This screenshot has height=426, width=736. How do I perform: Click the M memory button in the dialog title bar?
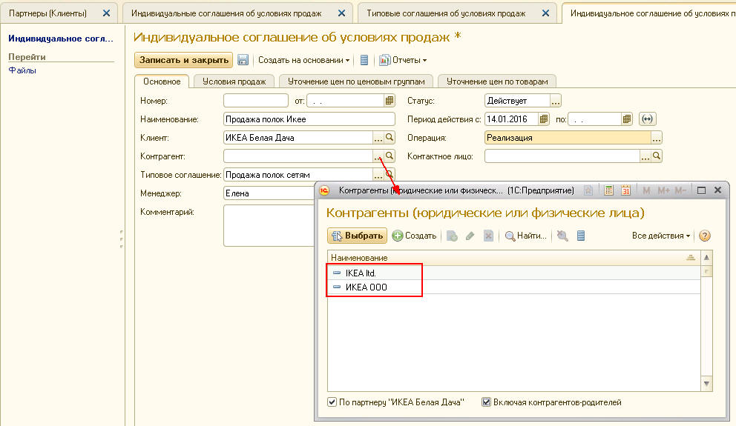point(646,190)
